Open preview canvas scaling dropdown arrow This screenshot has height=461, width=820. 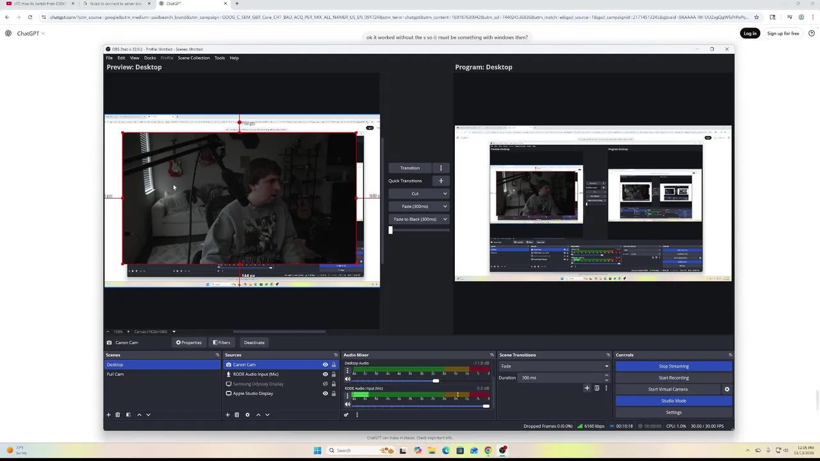click(174, 332)
